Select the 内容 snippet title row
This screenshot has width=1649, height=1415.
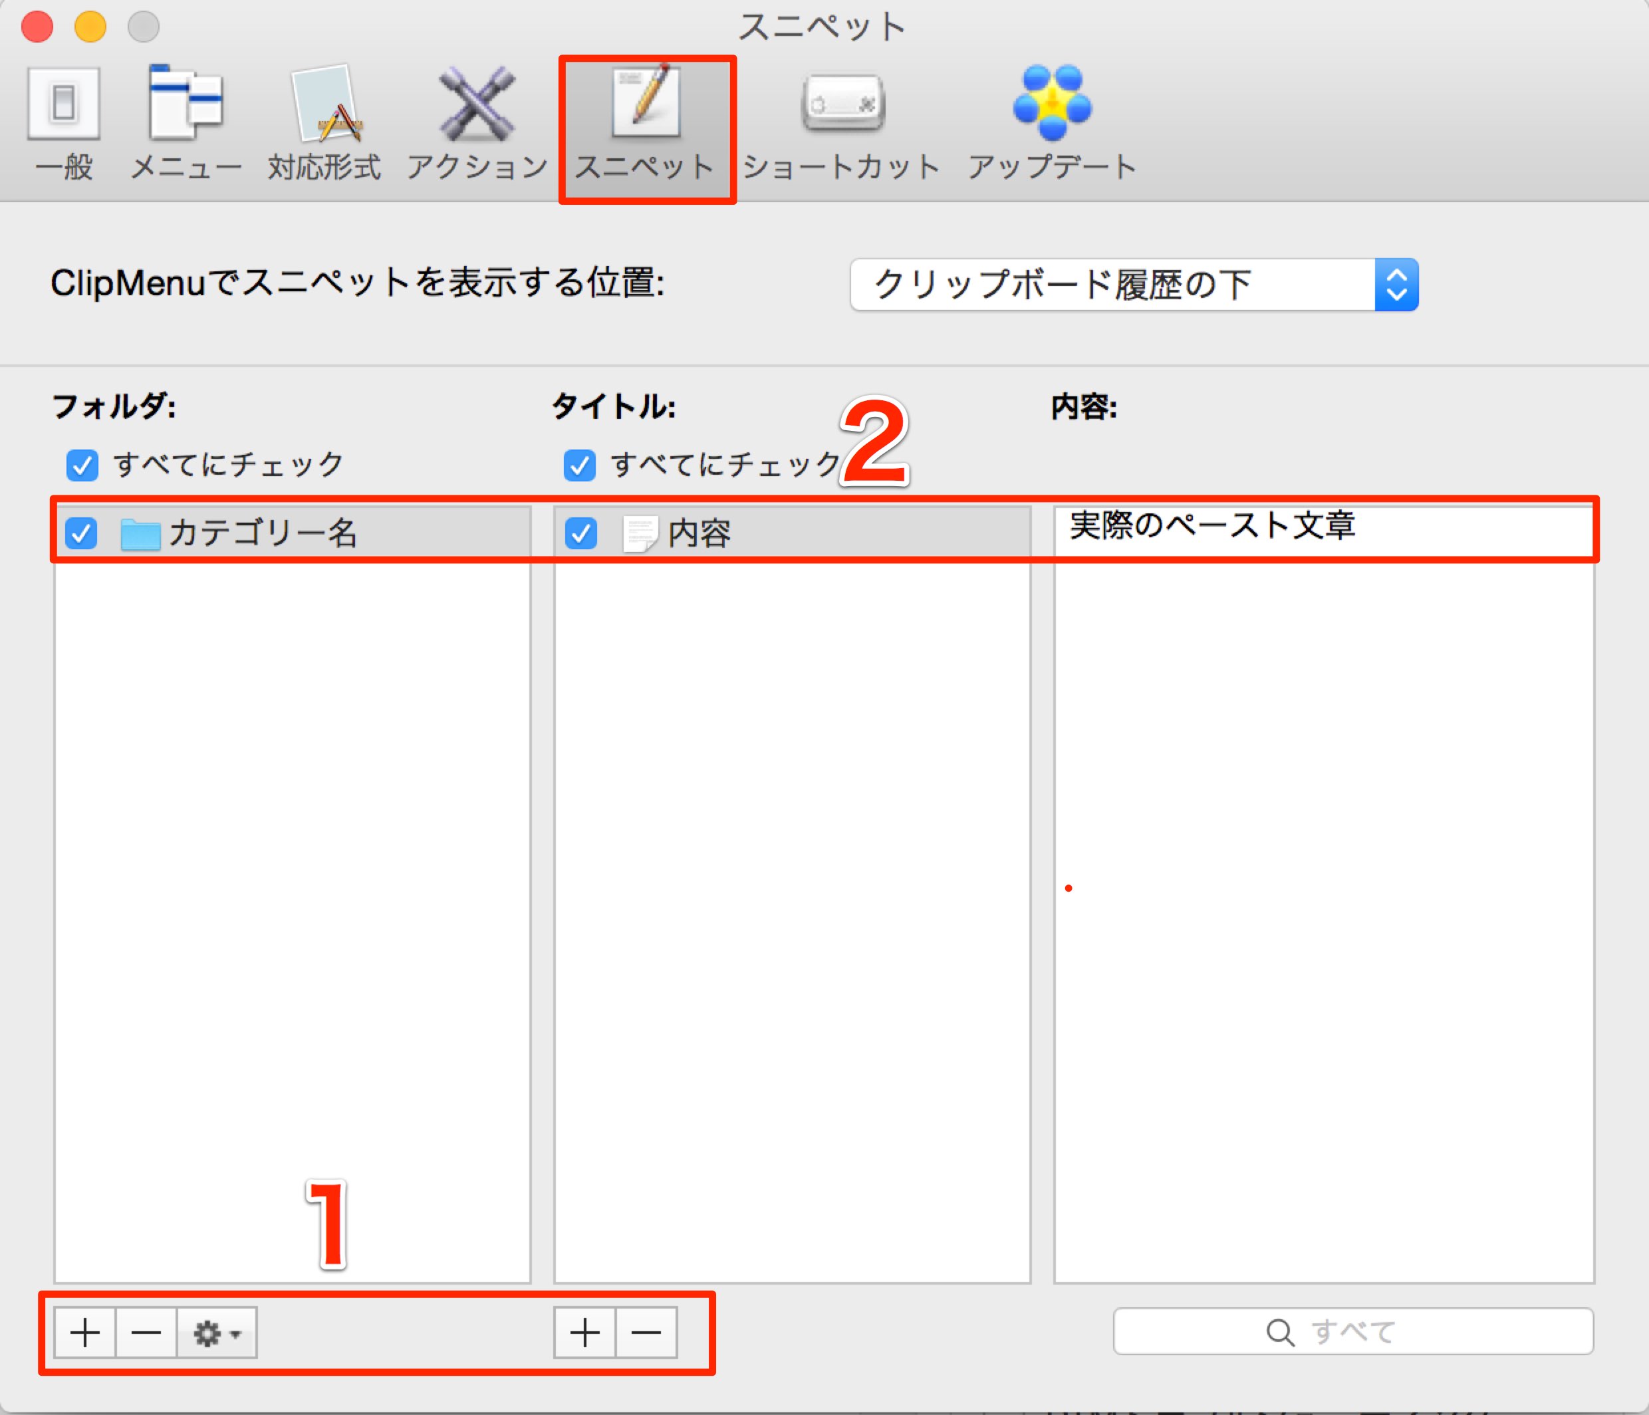(792, 533)
